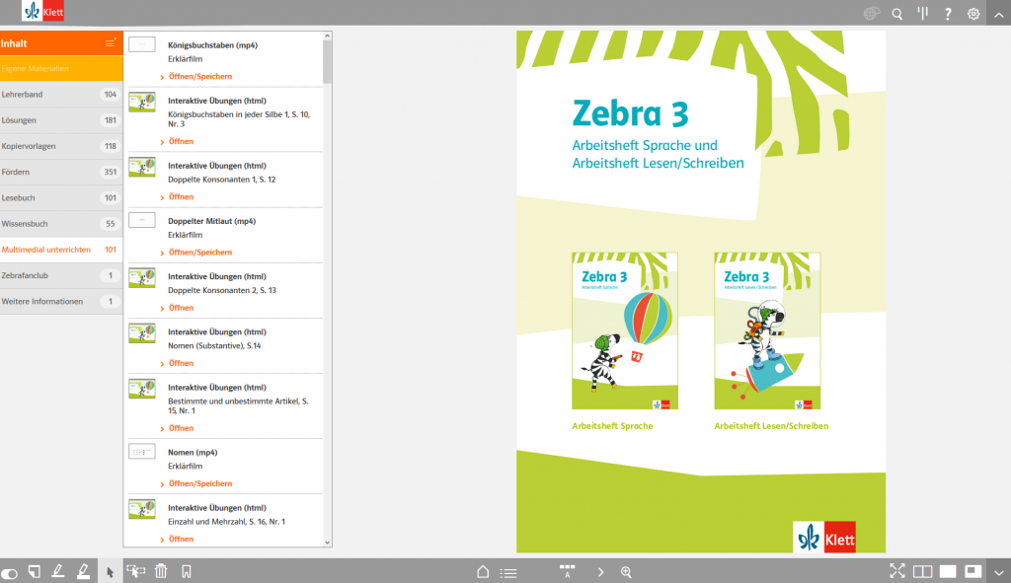1011x583 pixels.
Task: Select the pen drawing tool
Action: tap(58, 571)
